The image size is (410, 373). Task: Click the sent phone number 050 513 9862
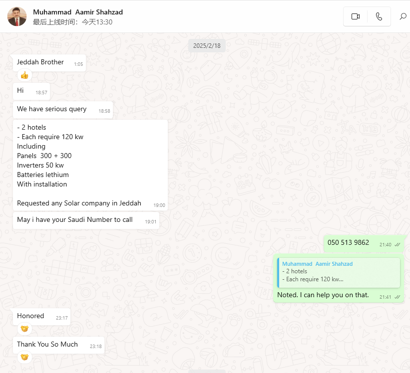click(x=348, y=242)
